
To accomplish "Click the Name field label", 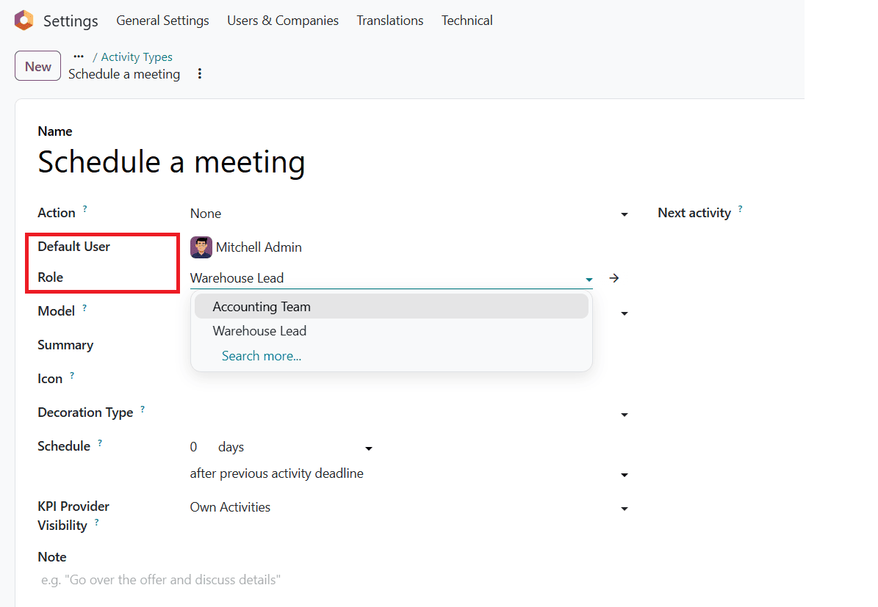I will pos(55,131).
